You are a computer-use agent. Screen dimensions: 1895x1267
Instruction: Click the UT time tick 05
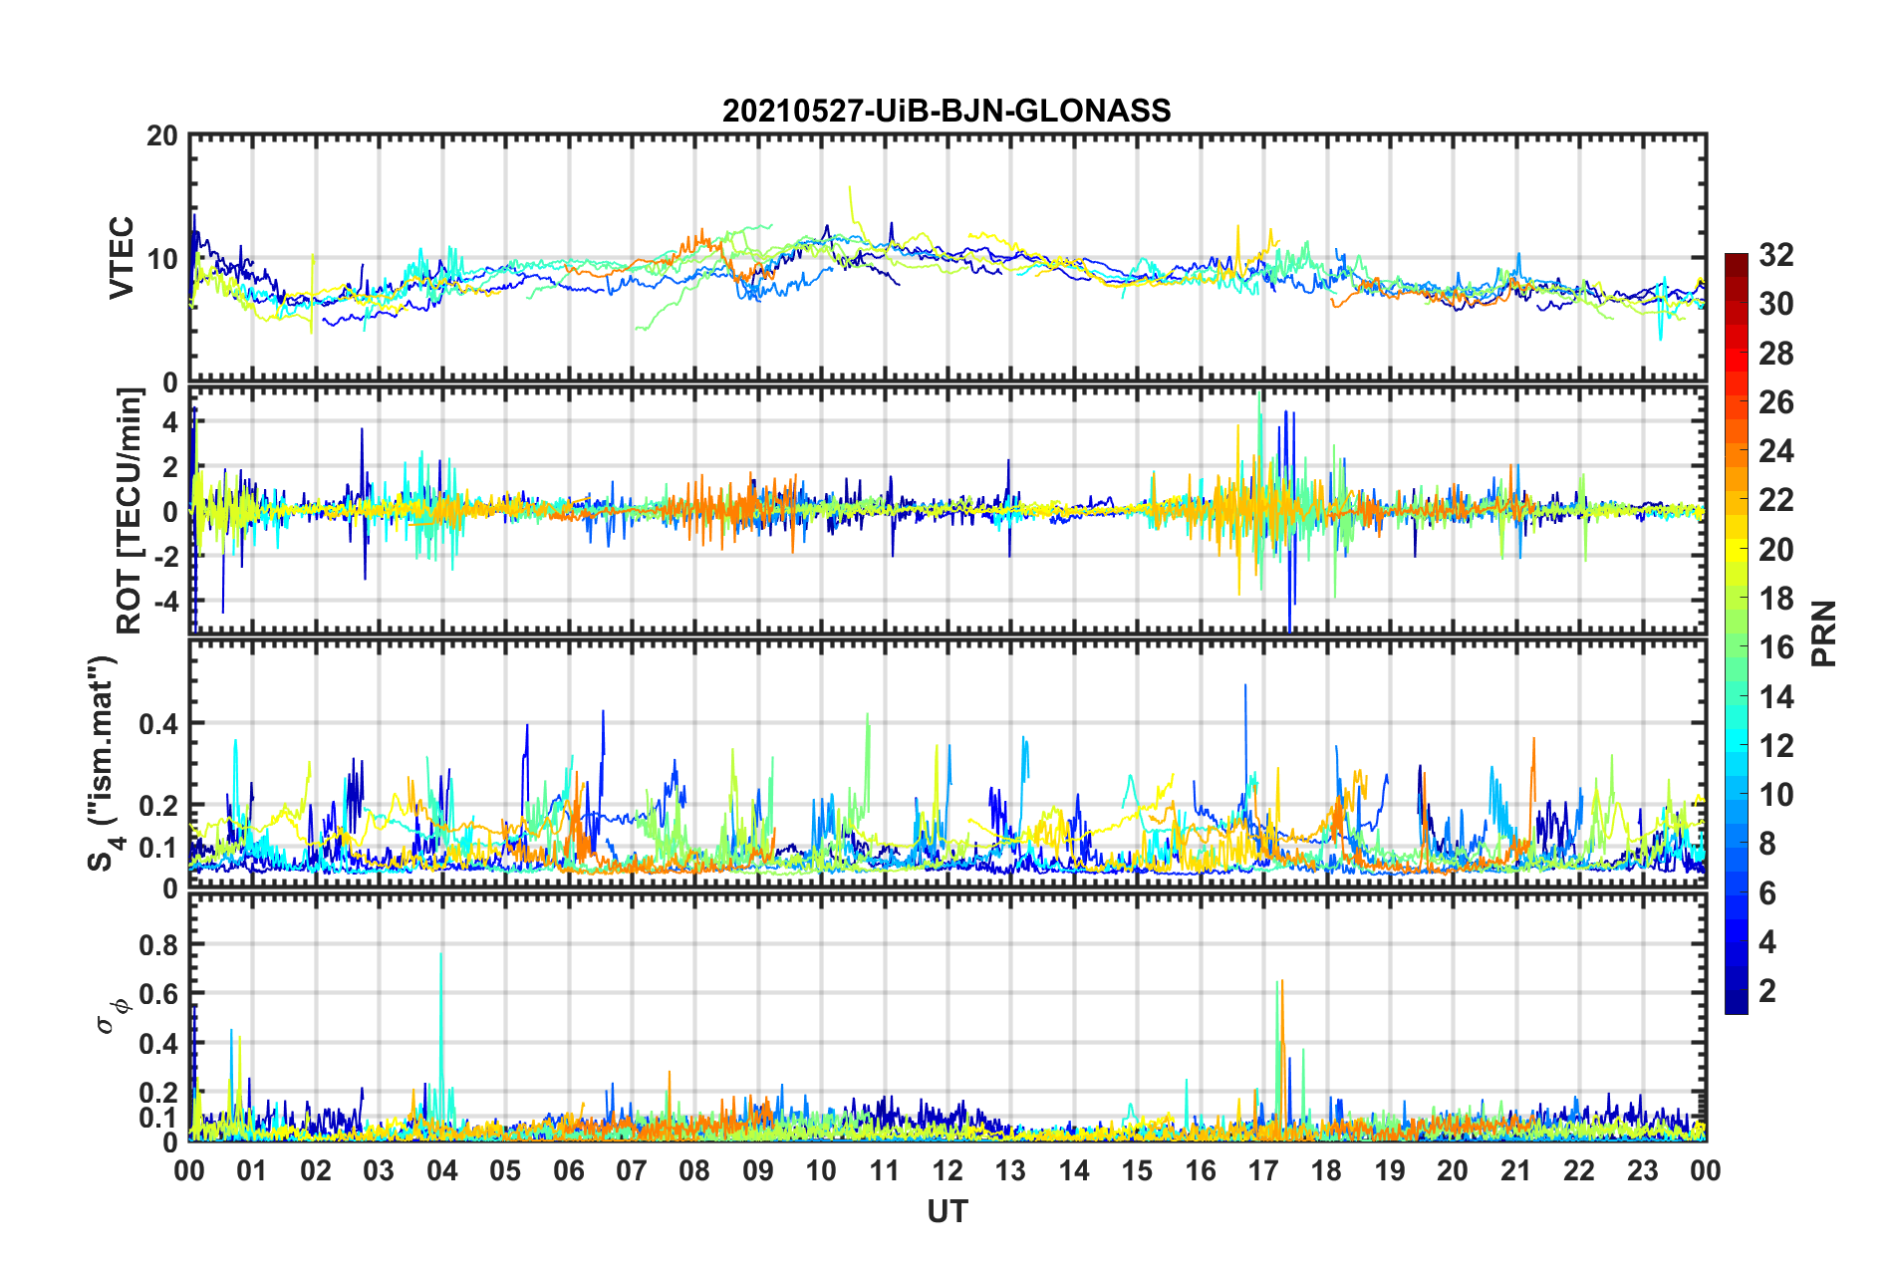pos(505,1170)
